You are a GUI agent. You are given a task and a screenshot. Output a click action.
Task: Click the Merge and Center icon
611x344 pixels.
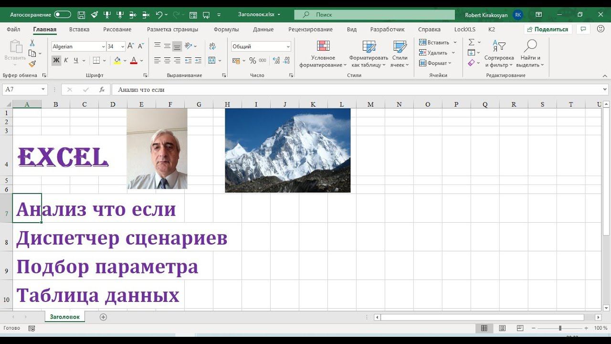click(x=212, y=60)
